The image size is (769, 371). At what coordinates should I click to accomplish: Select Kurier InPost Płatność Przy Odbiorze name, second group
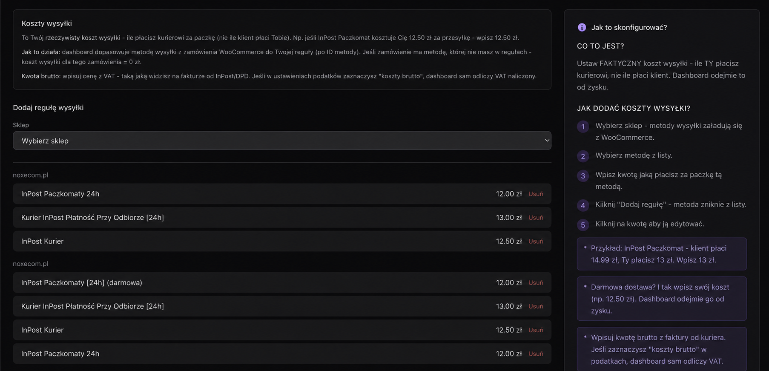point(92,306)
